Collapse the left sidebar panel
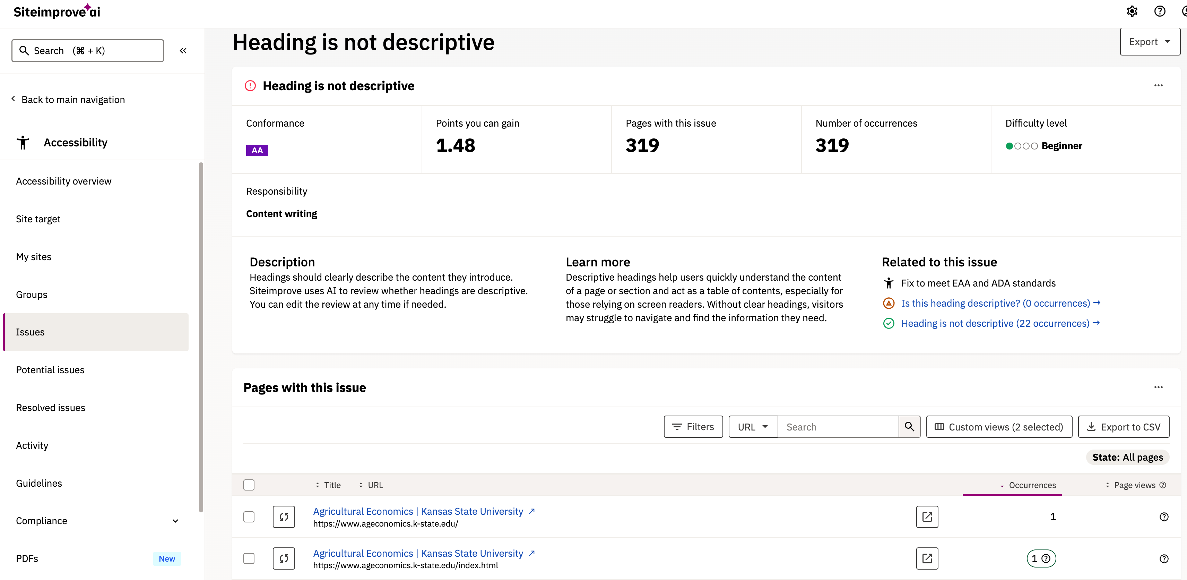Viewport: 1187px width, 580px height. (183, 50)
